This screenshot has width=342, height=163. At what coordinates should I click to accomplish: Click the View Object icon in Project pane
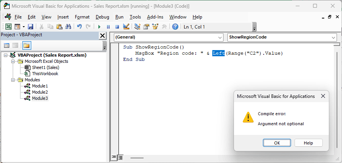[x=15, y=45]
